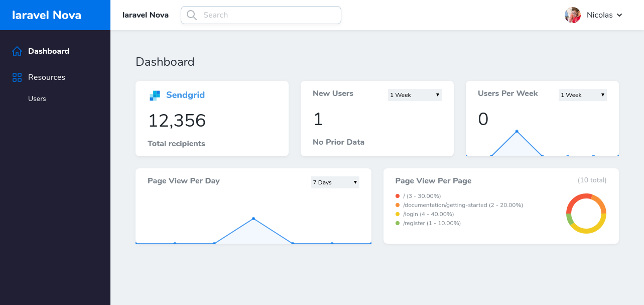Click the Sendgrid logo icon
Viewport: 644px width, 305px height.
[x=155, y=95]
